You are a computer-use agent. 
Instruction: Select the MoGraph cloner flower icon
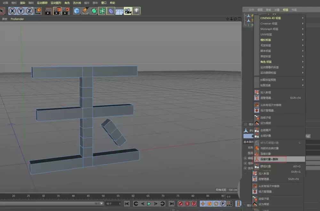click(x=102, y=11)
